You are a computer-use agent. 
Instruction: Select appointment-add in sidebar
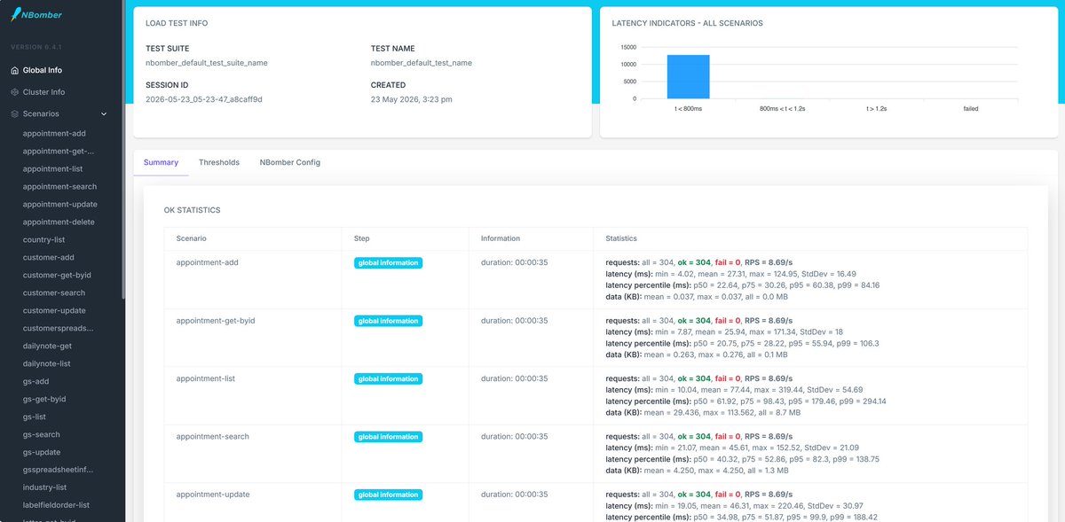pos(54,134)
